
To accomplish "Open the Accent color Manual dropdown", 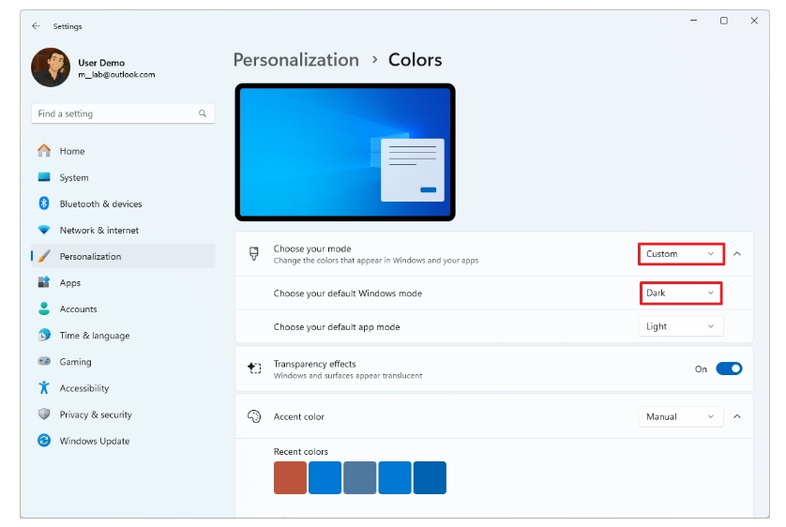I will (681, 416).
